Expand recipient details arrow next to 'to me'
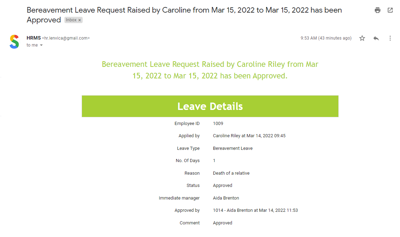 (41, 45)
